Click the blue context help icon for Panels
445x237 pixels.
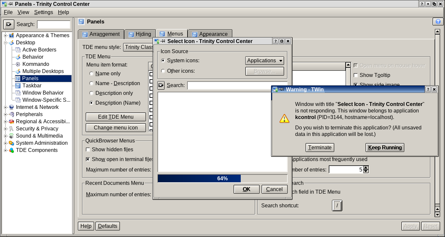click(438, 22)
